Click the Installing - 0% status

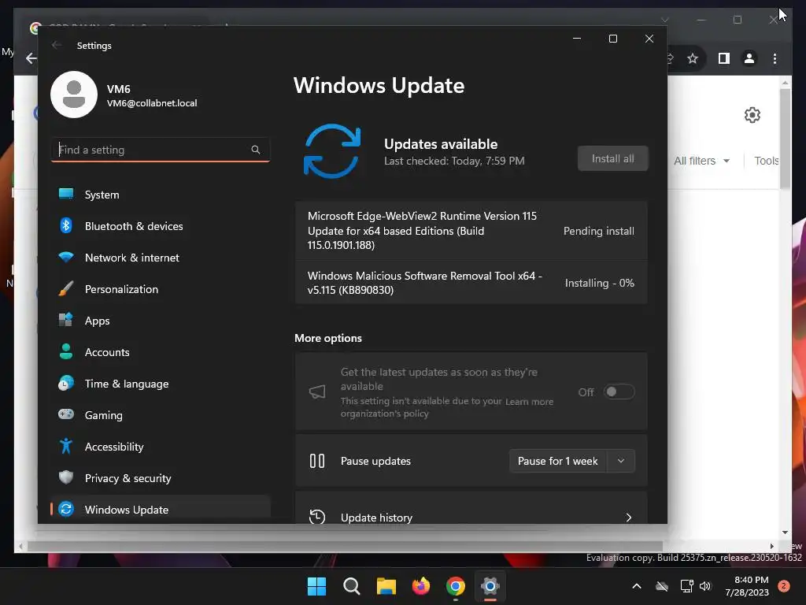pyautogui.click(x=599, y=283)
